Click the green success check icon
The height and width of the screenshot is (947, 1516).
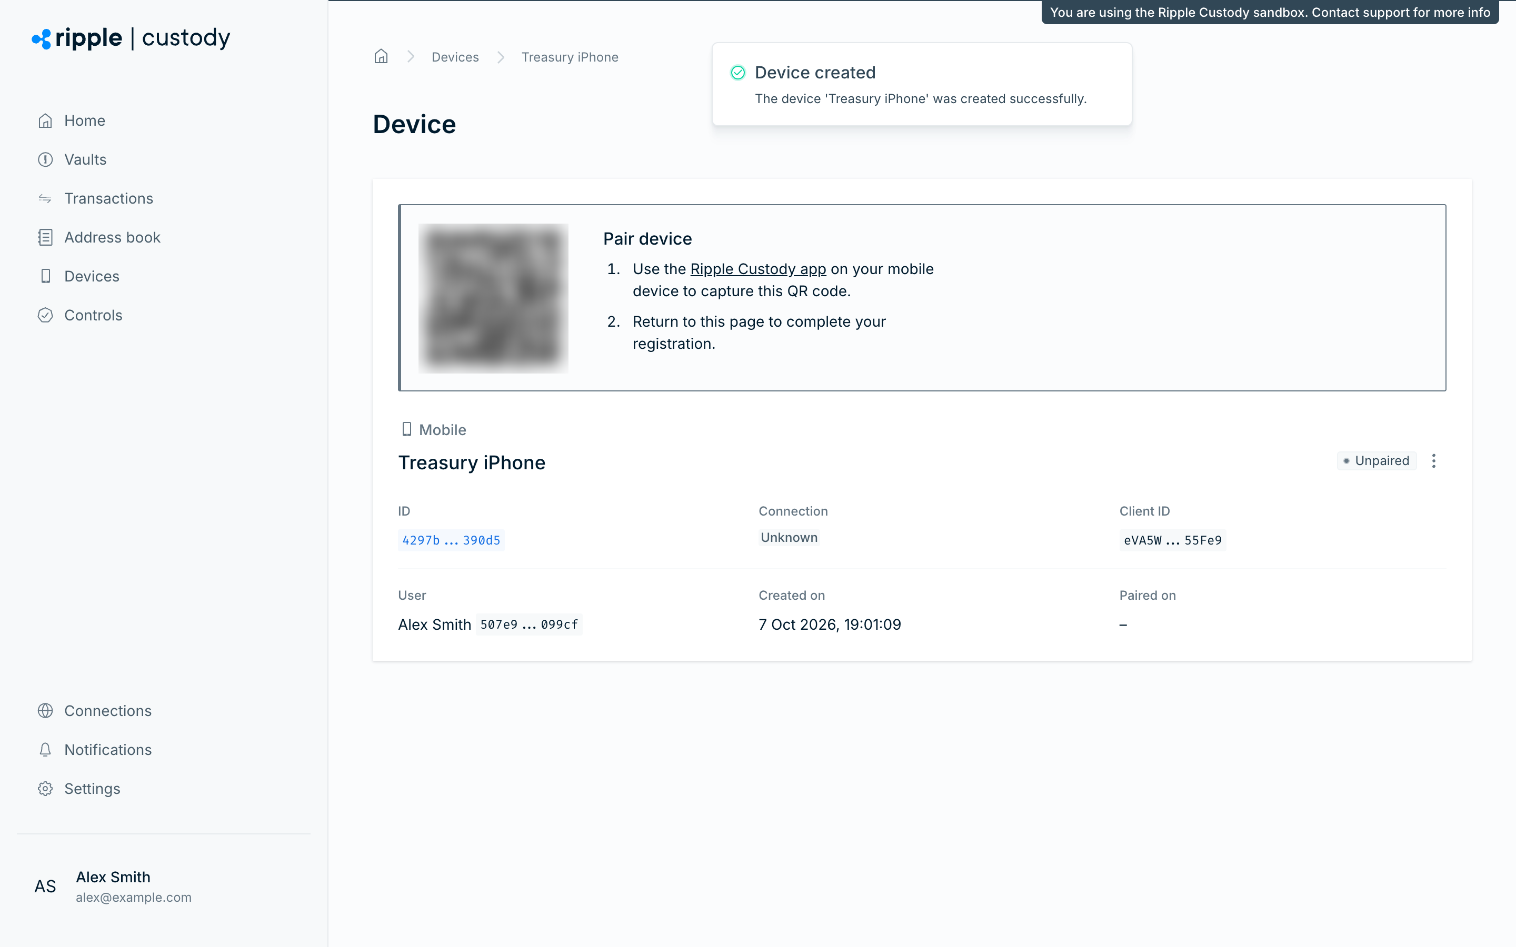tap(738, 73)
